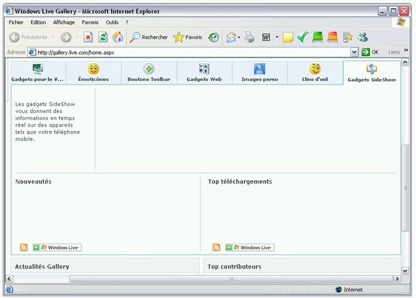Click RSS feed icon under Top téléchargements
416x298 pixels.
pos(216,247)
